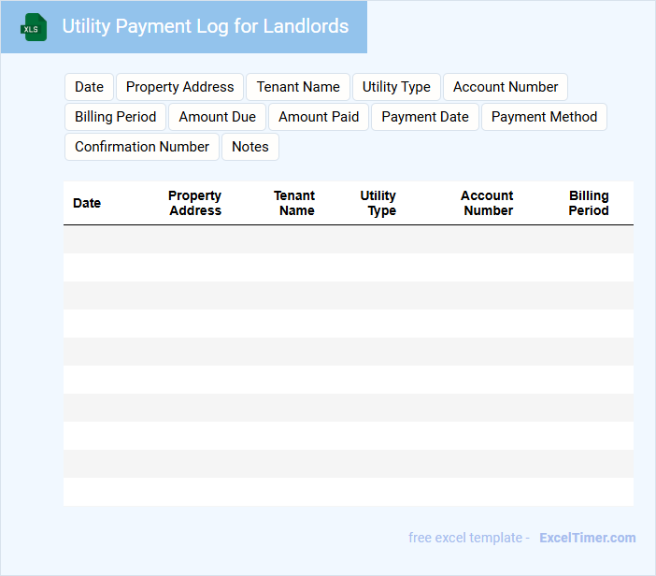This screenshot has height=576, width=656.
Task: Click the Payment Method tag chip
Action: point(544,117)
